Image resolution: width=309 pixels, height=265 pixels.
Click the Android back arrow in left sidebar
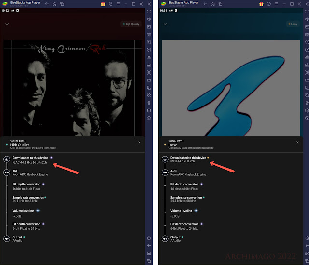(x=149, y=246)
